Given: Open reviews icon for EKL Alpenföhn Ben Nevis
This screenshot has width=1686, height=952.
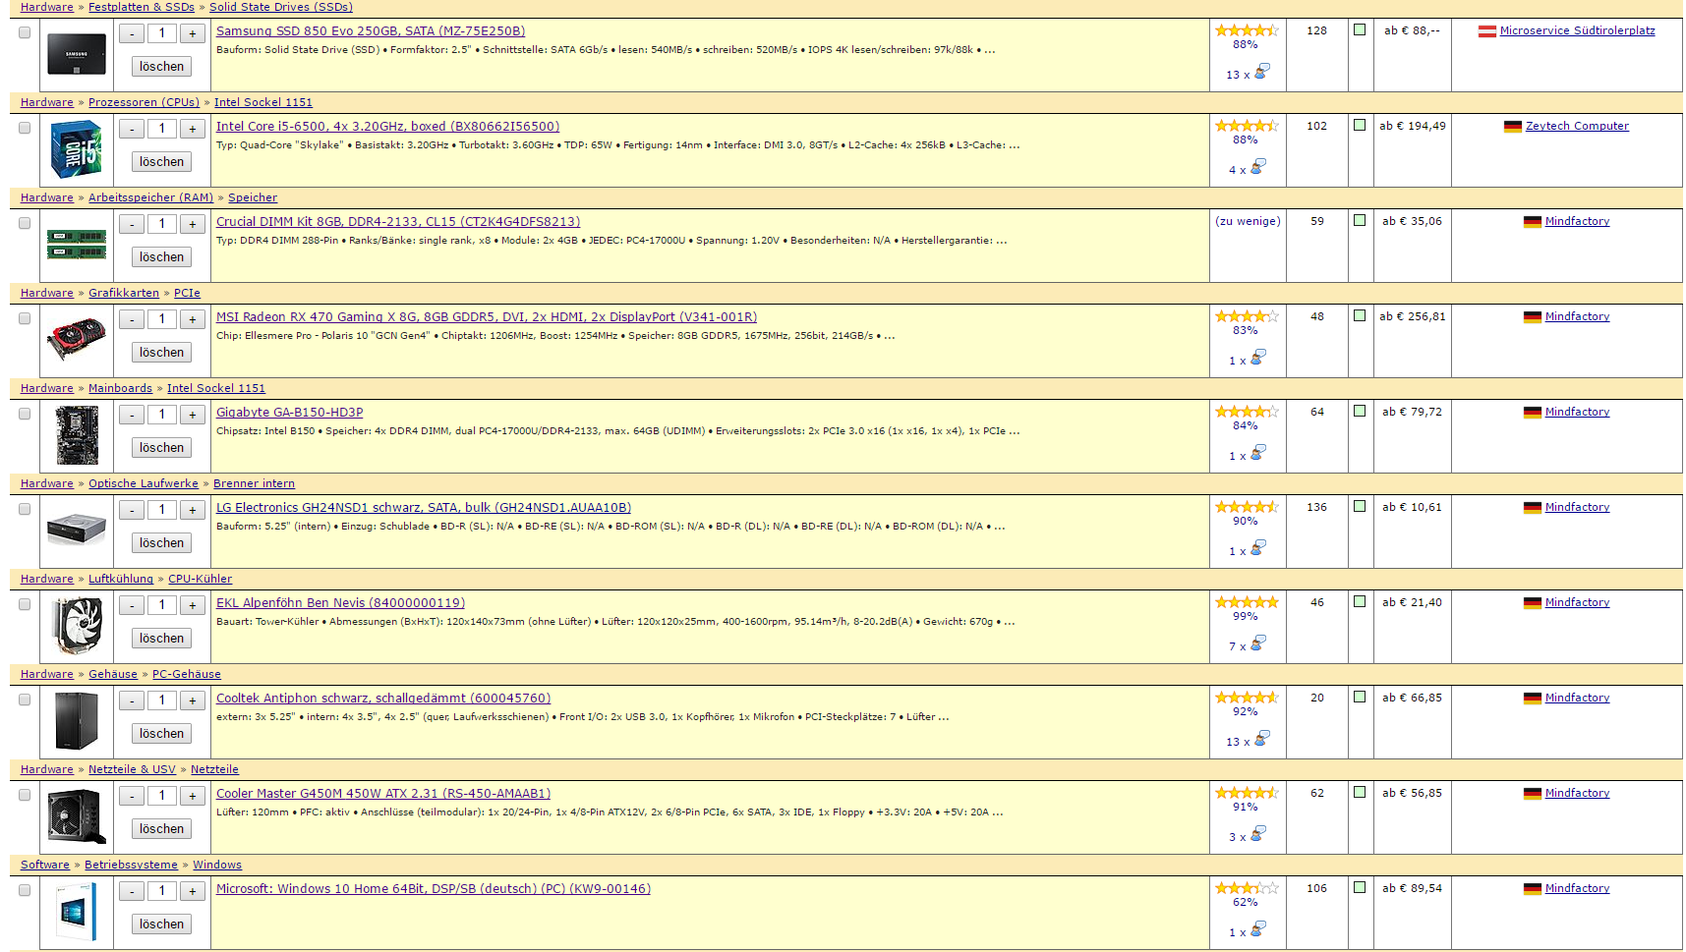Looking at the screenshot, I should tap(1258, 643).
